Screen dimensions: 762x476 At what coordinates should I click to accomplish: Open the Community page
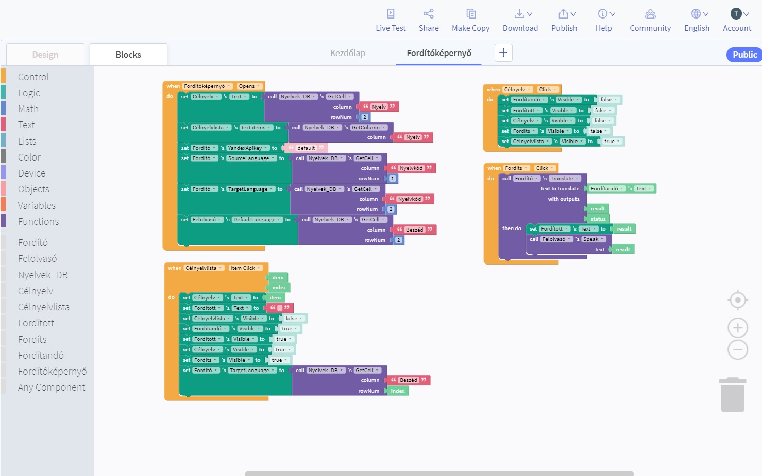pos(650,20)
